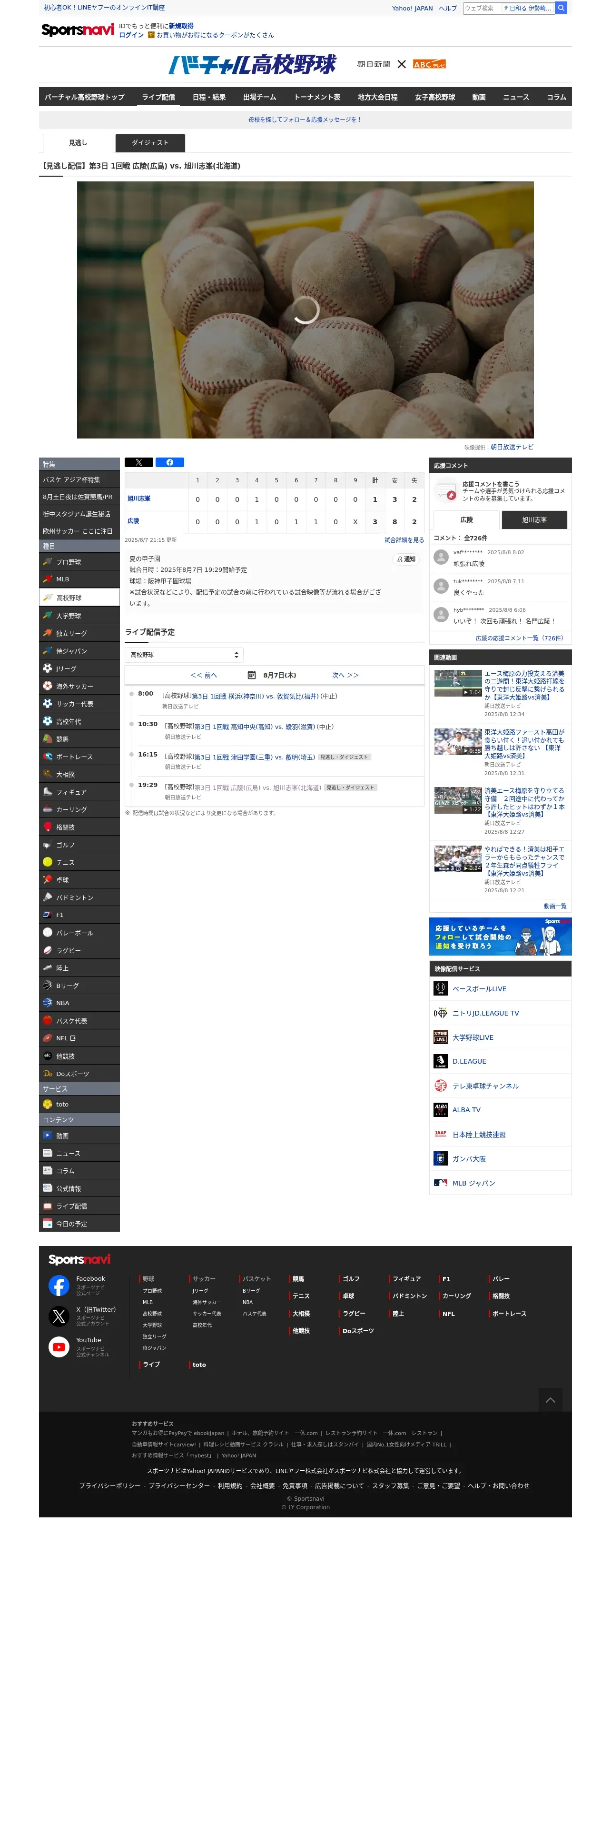
Task: Open the 動画一覧 link
Action: (x=555, y=907)
